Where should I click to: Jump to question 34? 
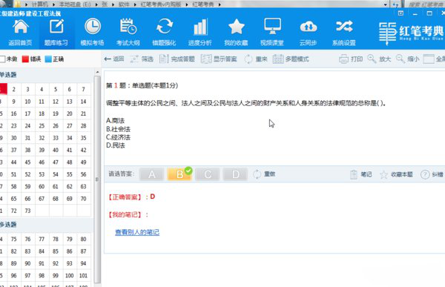pyautogui.click(x=70, y=138)
